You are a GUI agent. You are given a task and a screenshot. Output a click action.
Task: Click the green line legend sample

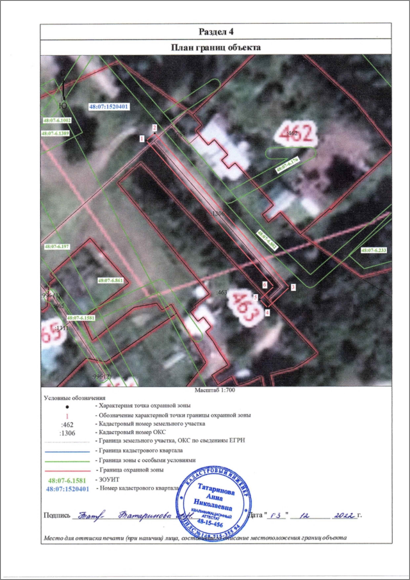click(x=67, y=461)
